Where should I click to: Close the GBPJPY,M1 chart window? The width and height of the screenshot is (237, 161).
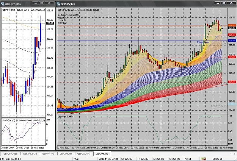(x=231, y=3)
